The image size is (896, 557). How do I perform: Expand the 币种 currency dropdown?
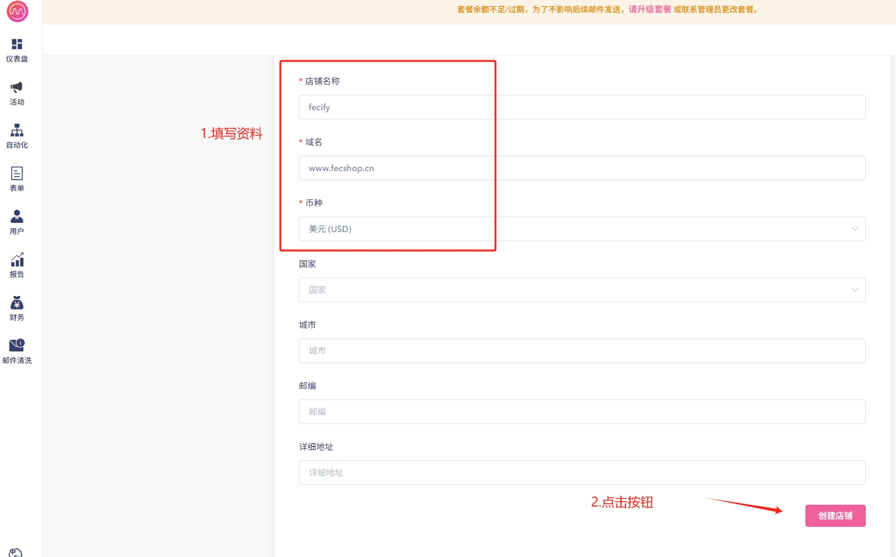(582, 229)
